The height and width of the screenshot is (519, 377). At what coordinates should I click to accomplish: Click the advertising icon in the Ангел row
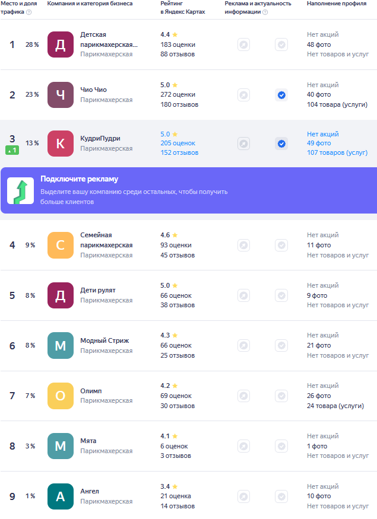[243, 496]
